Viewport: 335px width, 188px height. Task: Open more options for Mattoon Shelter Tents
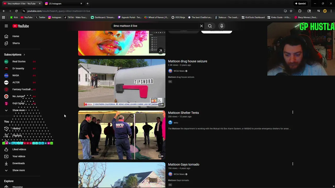[x=293, y=112]
